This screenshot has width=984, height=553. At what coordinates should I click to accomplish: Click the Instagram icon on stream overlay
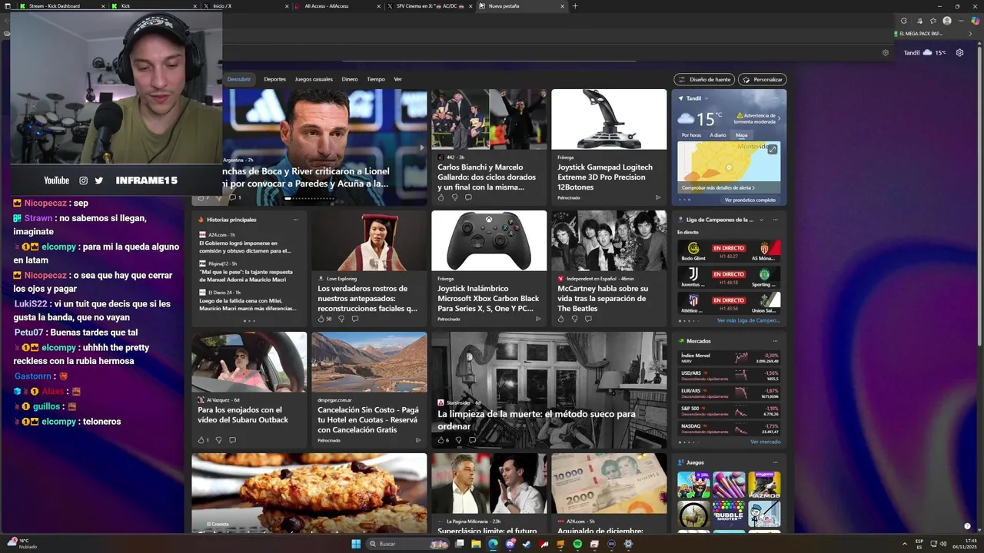83,180
